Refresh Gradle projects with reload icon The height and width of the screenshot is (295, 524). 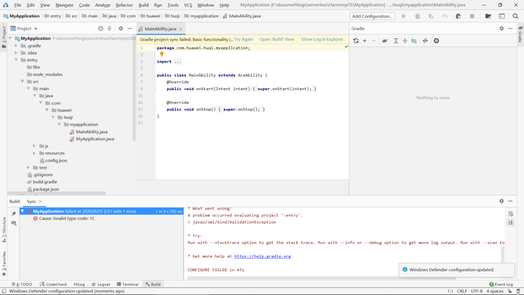[356, 41]
